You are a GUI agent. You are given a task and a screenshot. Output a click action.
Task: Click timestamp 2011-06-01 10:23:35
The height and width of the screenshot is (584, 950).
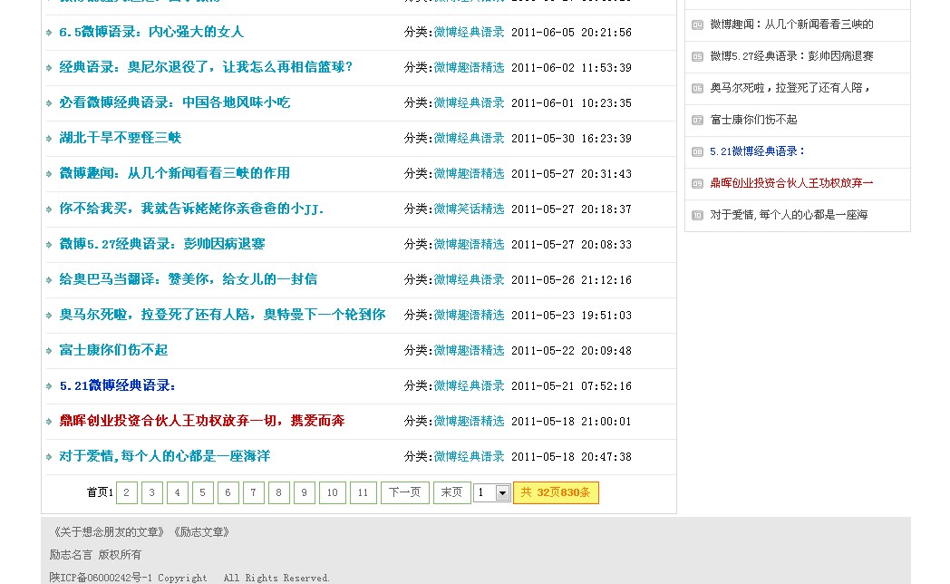[571, 103]
